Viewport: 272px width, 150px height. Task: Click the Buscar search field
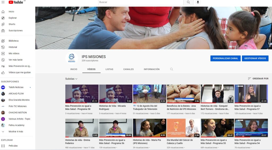tap(141, 2)
